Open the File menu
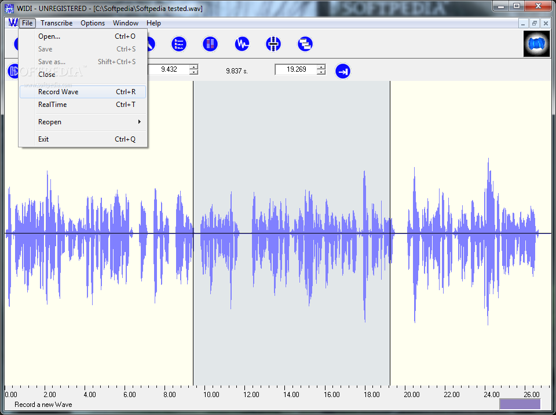Screen dimensions: 556x415 (27, 23)
